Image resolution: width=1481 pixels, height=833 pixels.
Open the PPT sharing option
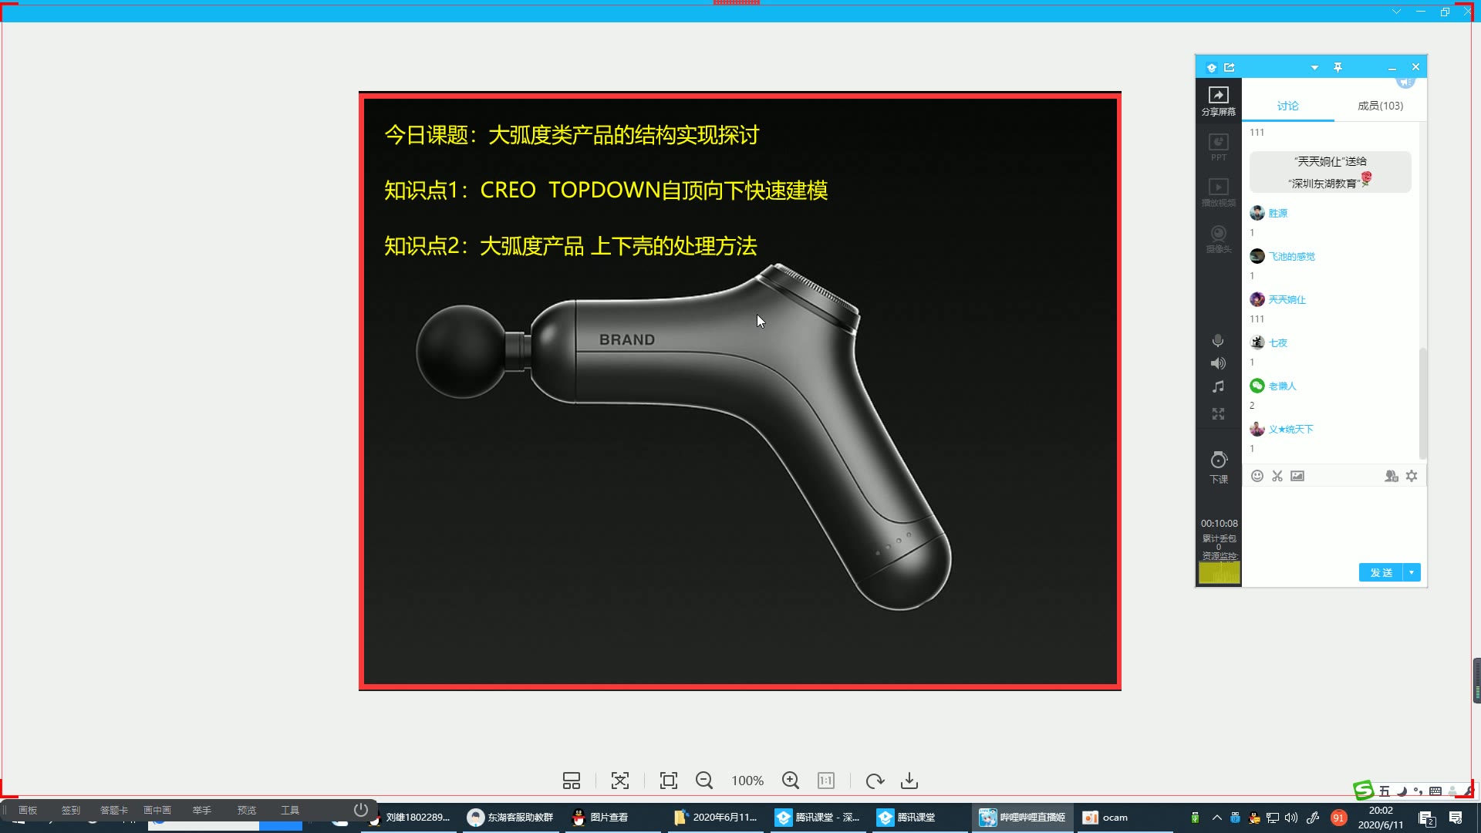1218,147
